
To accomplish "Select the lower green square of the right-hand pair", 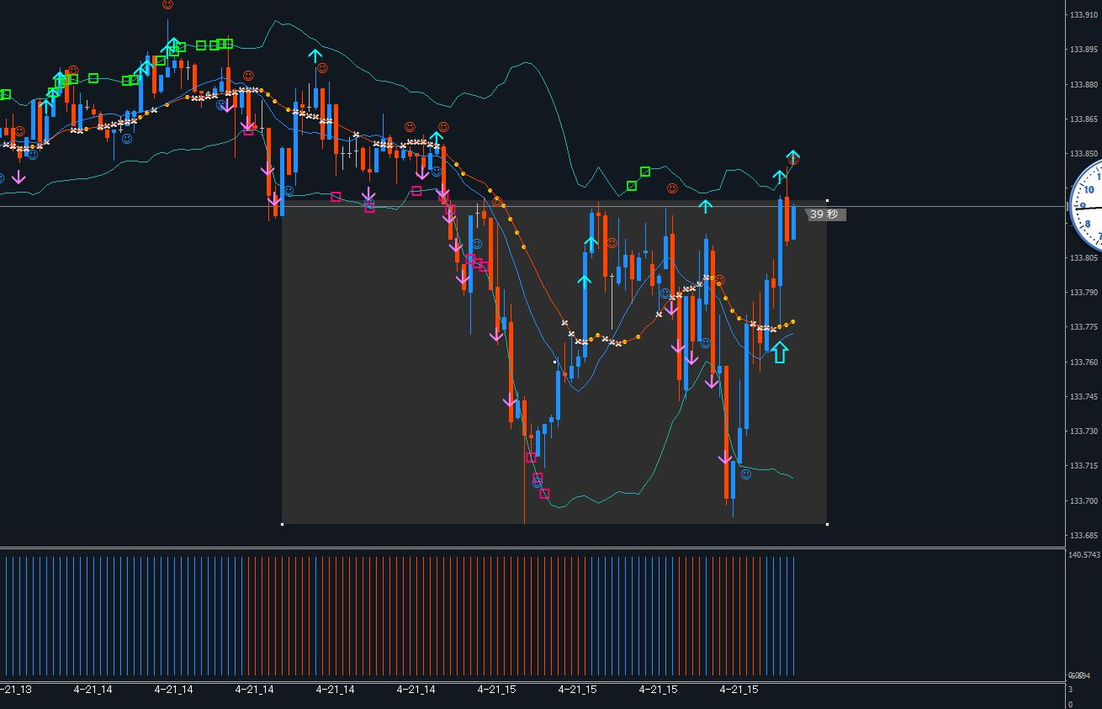I will click(x=632, y=186).
